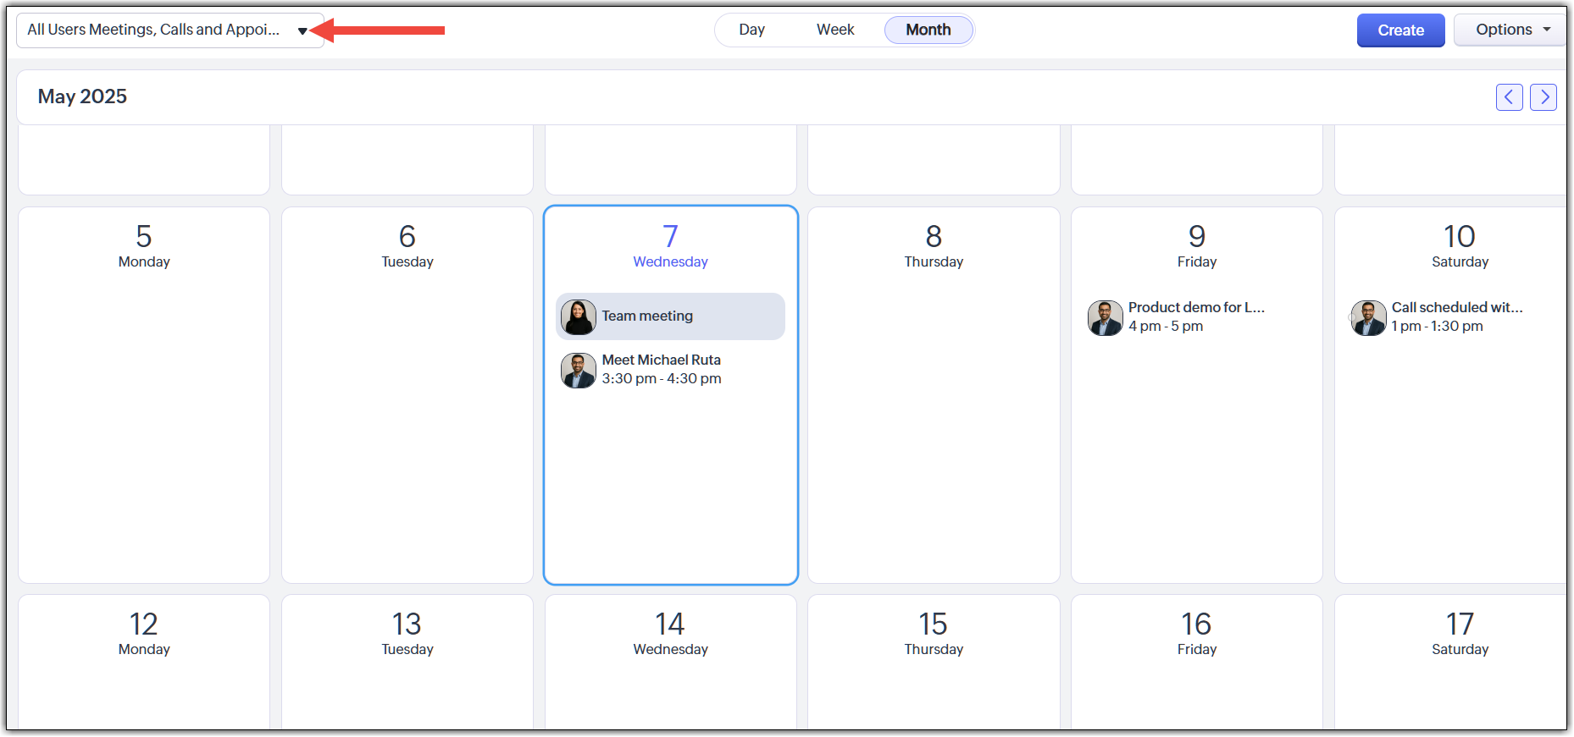Go to next month arrow
The image size is (1574, 737).
pos(1544,97)
